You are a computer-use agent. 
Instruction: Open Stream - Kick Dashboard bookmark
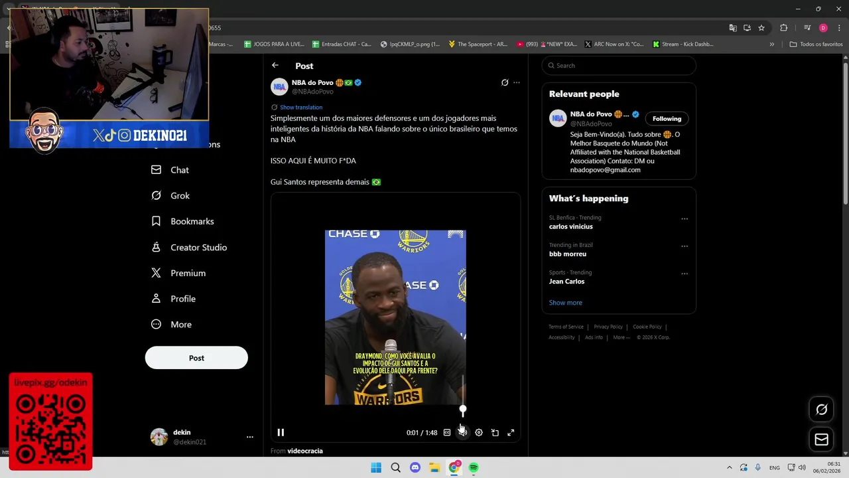point(683,44)
